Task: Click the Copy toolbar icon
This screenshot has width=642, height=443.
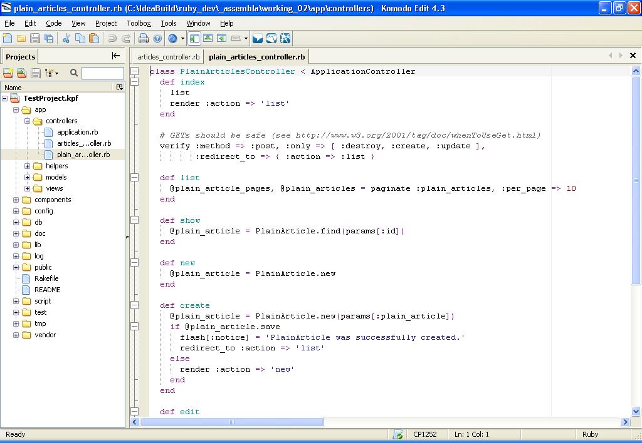Action: point(80,38)
